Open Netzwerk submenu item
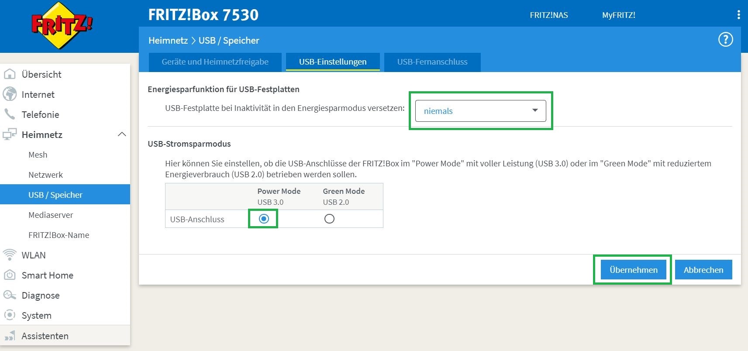748x351 pixels. click(46, 175)
